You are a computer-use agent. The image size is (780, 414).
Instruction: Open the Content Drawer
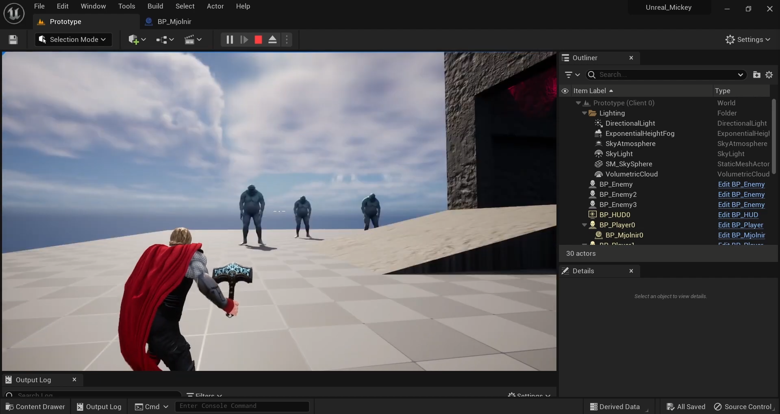click(x=35, y=407)
